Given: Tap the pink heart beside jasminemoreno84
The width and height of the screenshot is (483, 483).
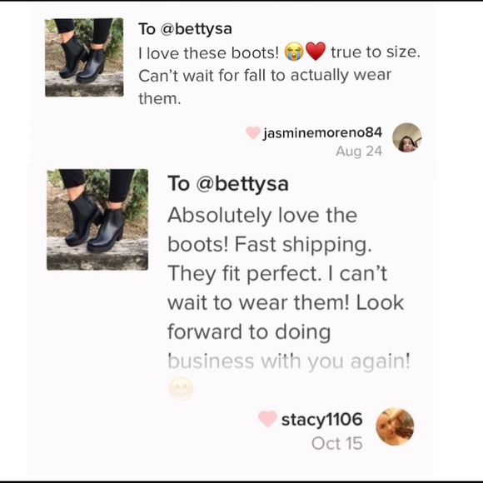Looking at the screenshot, I should [252, 132].
